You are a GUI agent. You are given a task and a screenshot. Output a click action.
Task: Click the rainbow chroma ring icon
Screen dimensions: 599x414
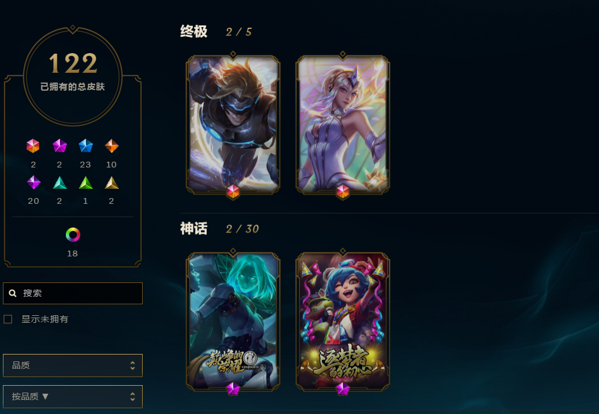click(x=73, y=234)
